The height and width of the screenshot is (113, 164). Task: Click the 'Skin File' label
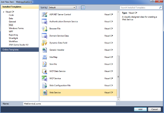(53, 64)
